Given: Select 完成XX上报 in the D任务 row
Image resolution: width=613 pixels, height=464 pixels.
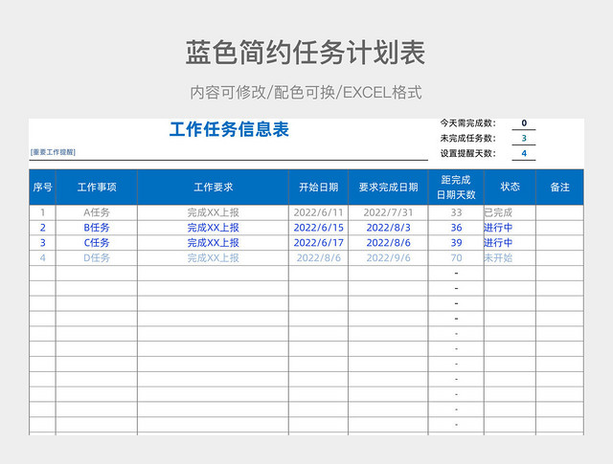Looking at the screenshot, I should [213, 257].
